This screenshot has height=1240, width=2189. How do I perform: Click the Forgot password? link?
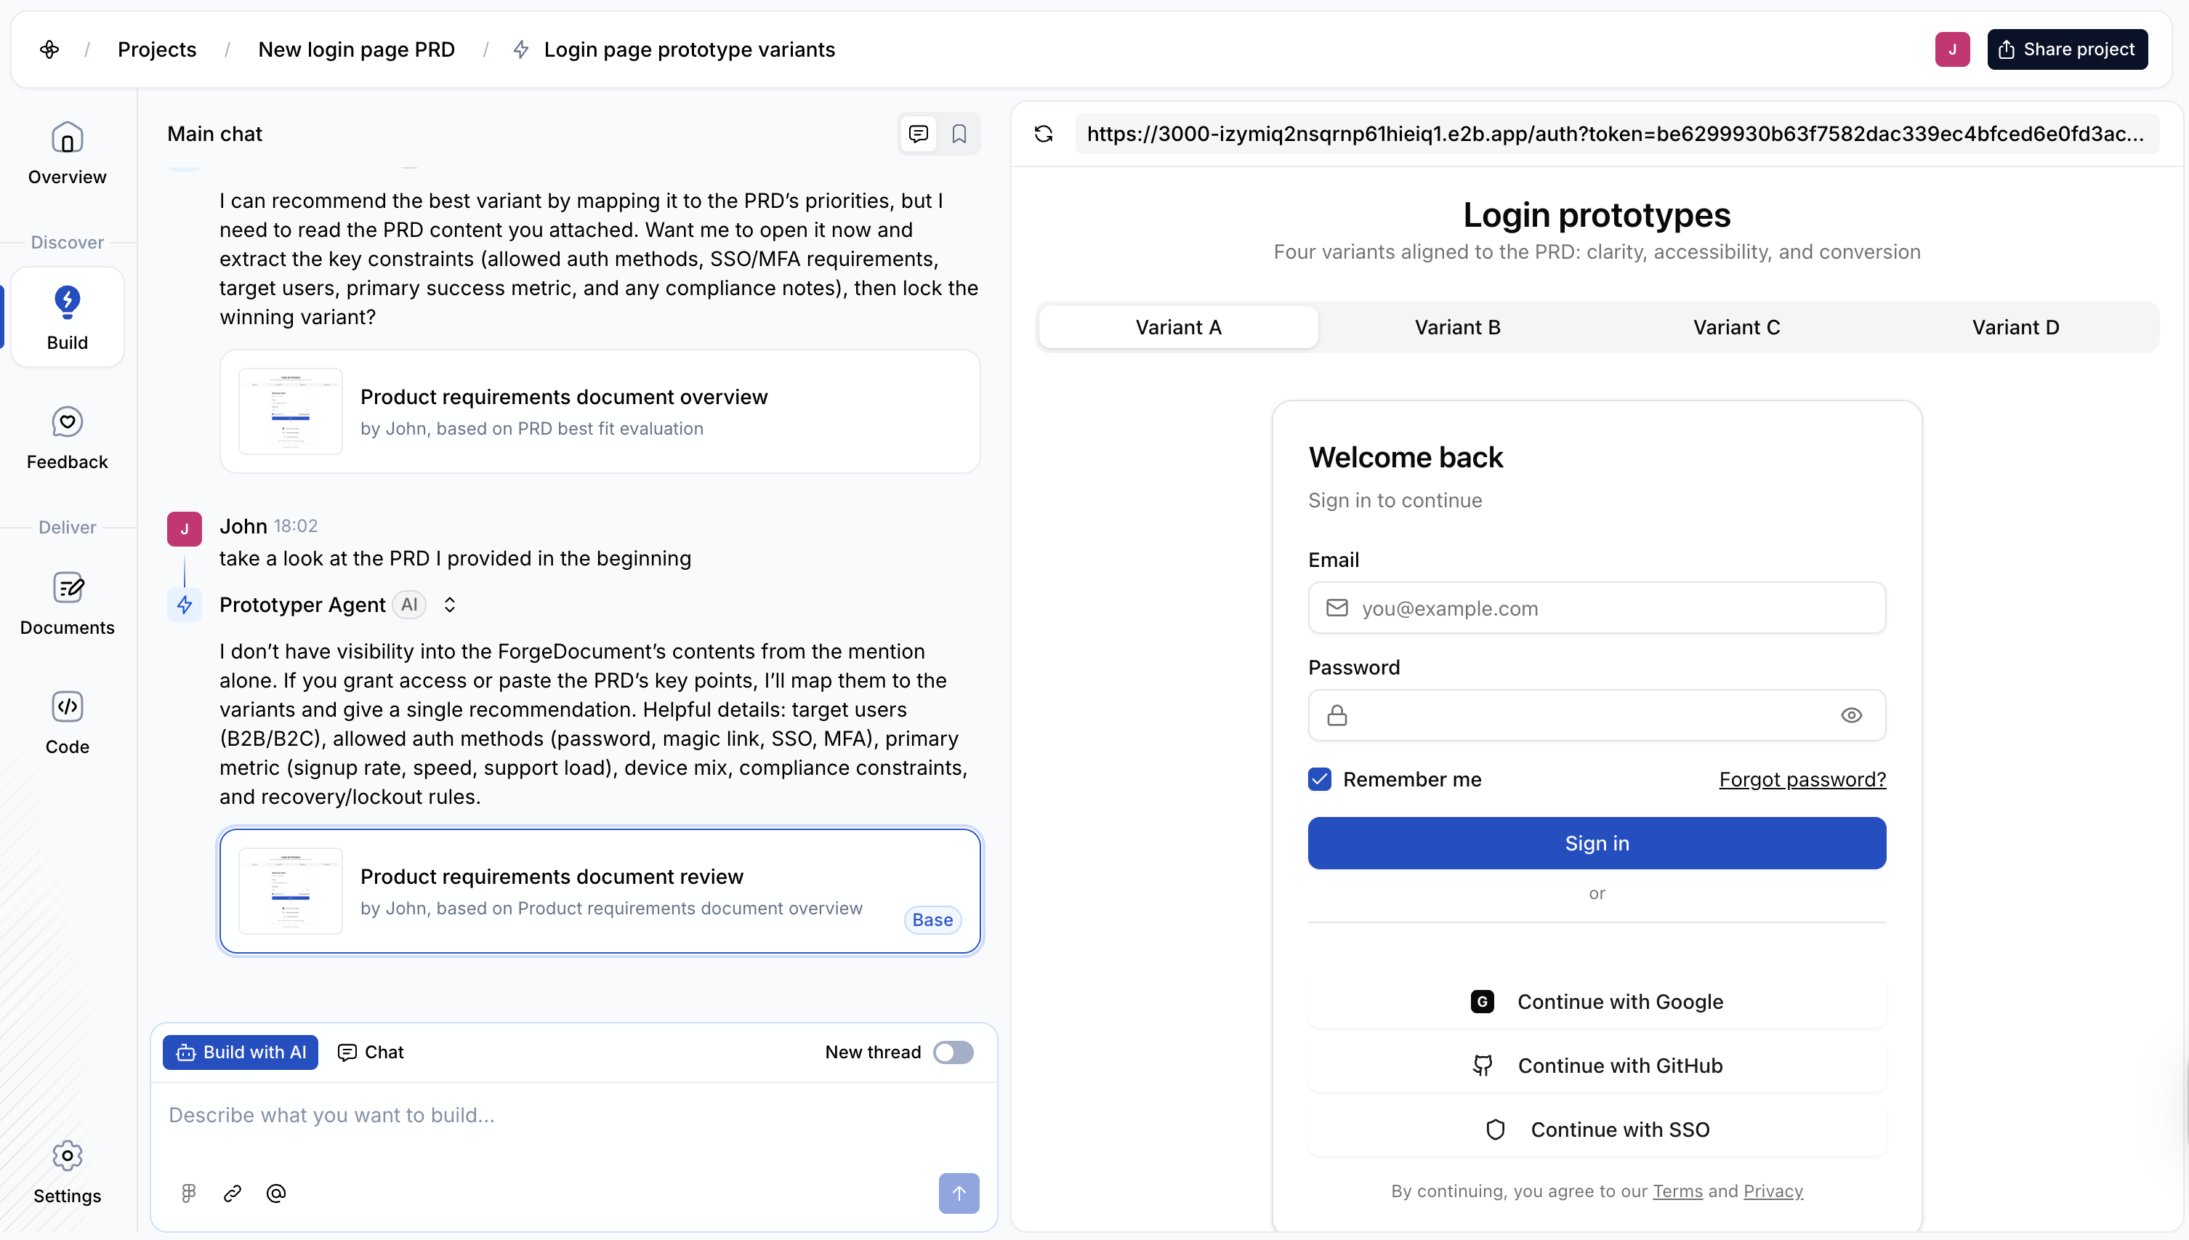[x=1802, y=779]
